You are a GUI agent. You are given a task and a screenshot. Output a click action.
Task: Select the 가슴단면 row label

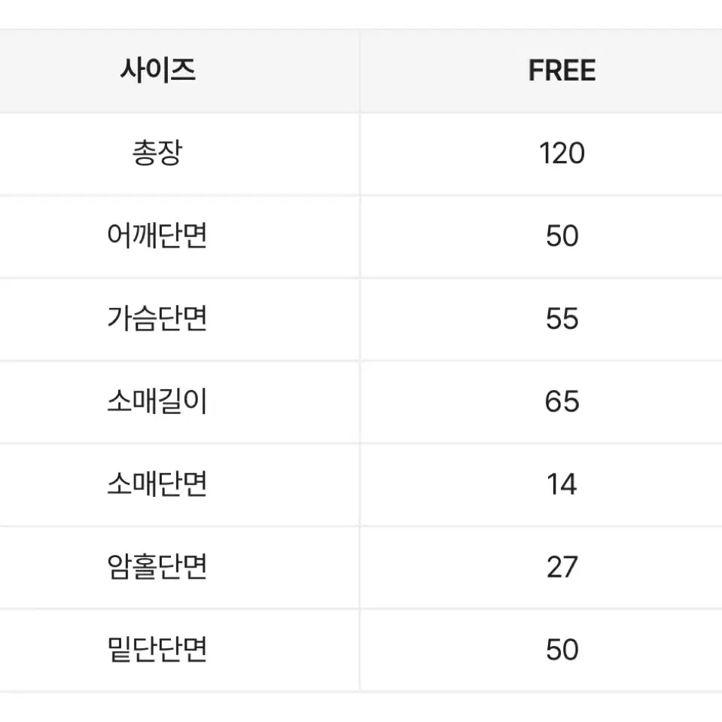(x=157, y=318)
